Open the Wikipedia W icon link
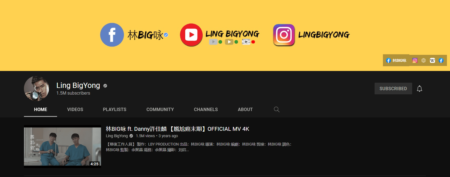Screen dimensions: 450x177 [432, 60]
